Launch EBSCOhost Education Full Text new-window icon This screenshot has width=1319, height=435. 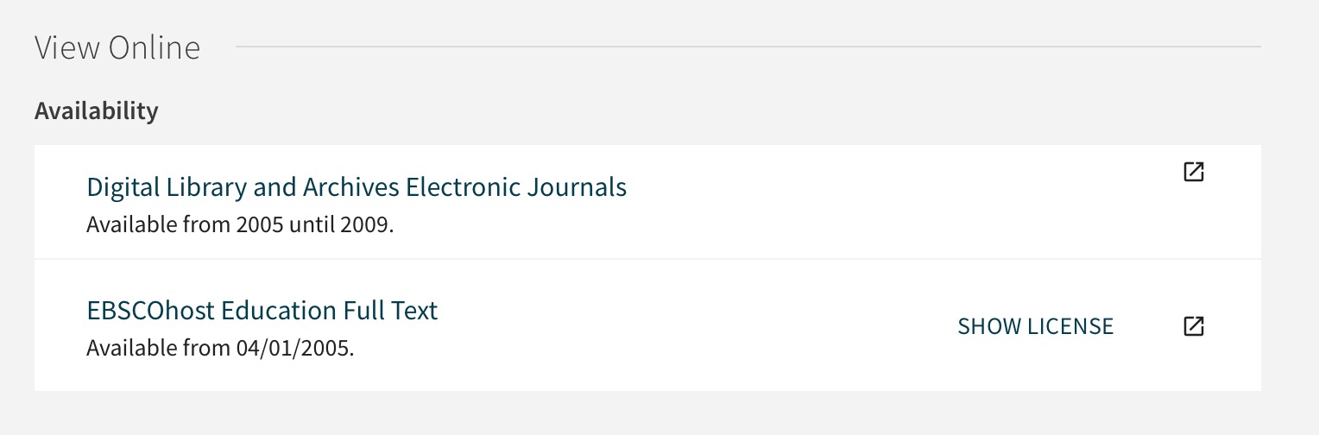tap(1193, 325)
